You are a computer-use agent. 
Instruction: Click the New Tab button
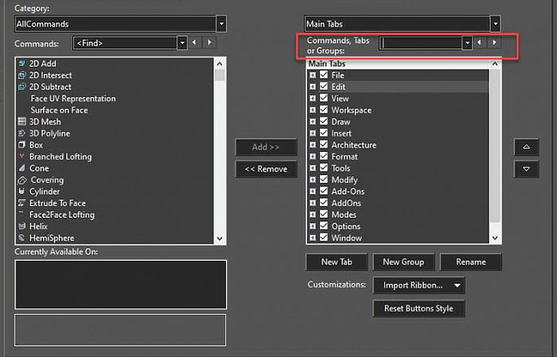tap(336, 262)
